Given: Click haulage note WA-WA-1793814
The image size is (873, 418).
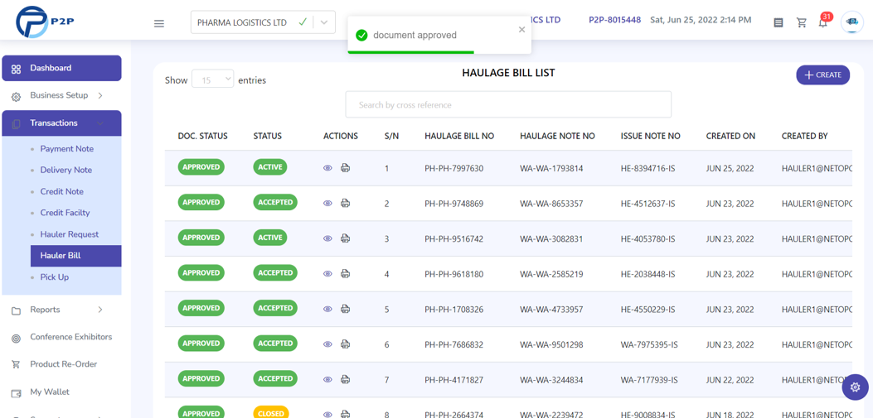Looking at the screenshot, I should pos(551,168).
